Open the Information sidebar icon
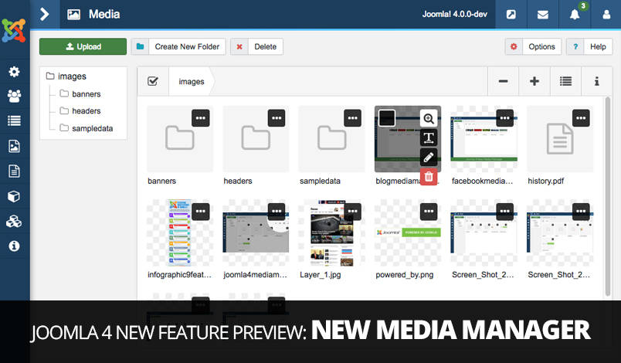The image size is (621, 363). click(x=14, y=246)
